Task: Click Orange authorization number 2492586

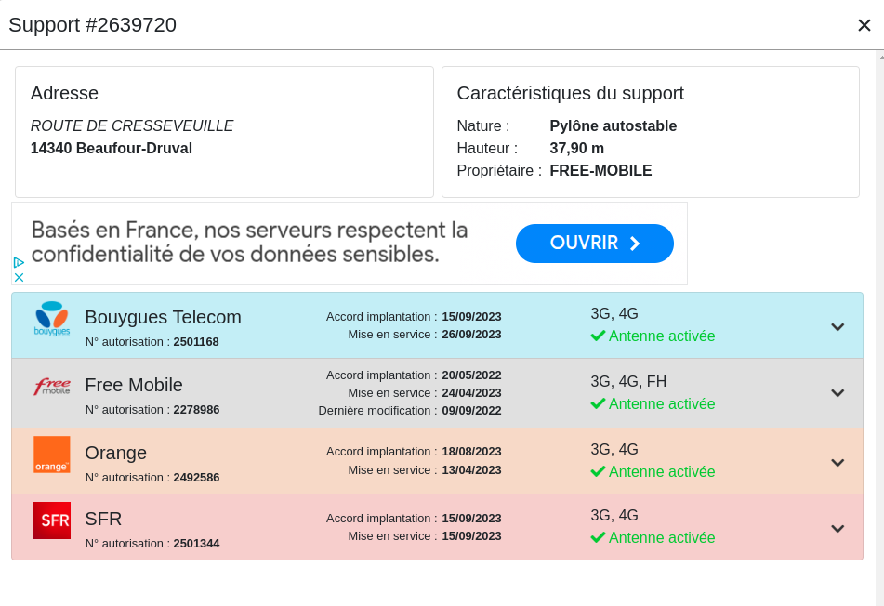Action: (x=196, y=477)
